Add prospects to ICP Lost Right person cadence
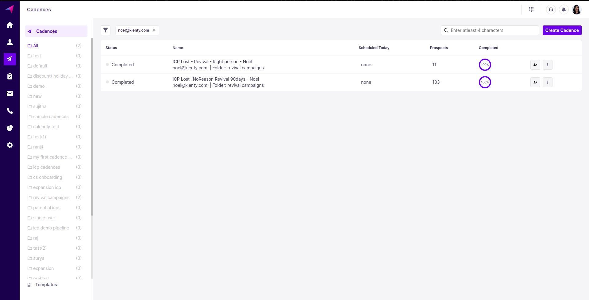This screenshot has width=589, height=300. tap(535, 65)
